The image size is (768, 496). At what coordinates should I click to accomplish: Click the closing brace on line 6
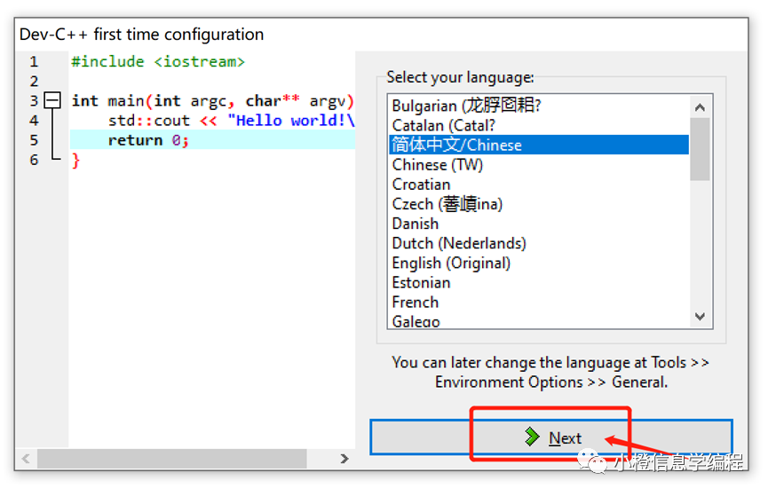point(75,160)
